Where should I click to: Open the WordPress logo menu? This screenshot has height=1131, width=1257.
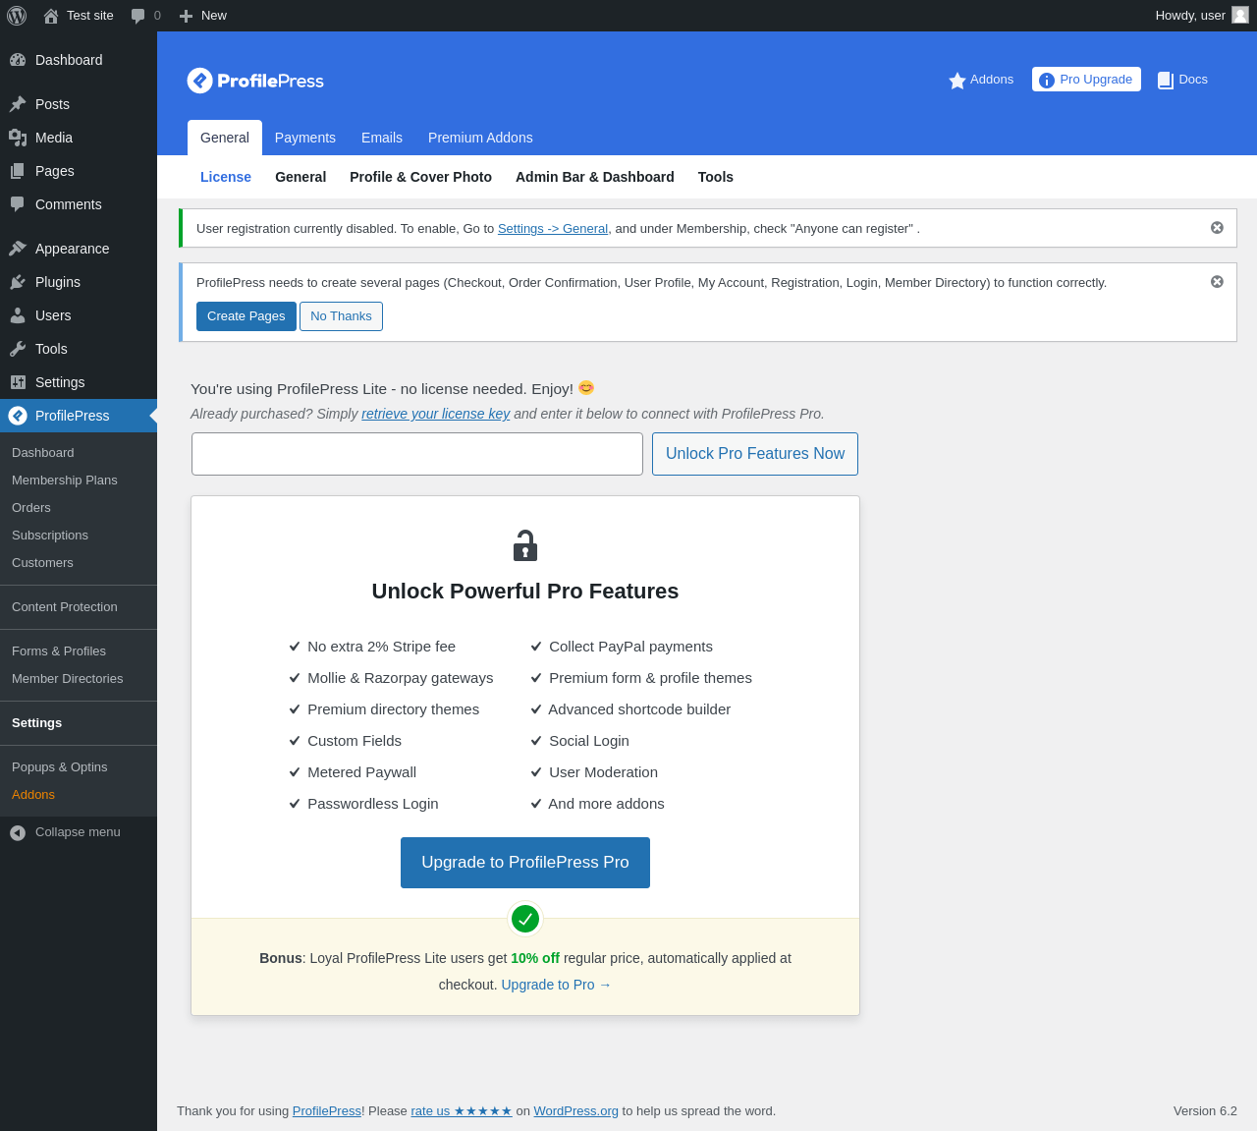tap(17, 16)
